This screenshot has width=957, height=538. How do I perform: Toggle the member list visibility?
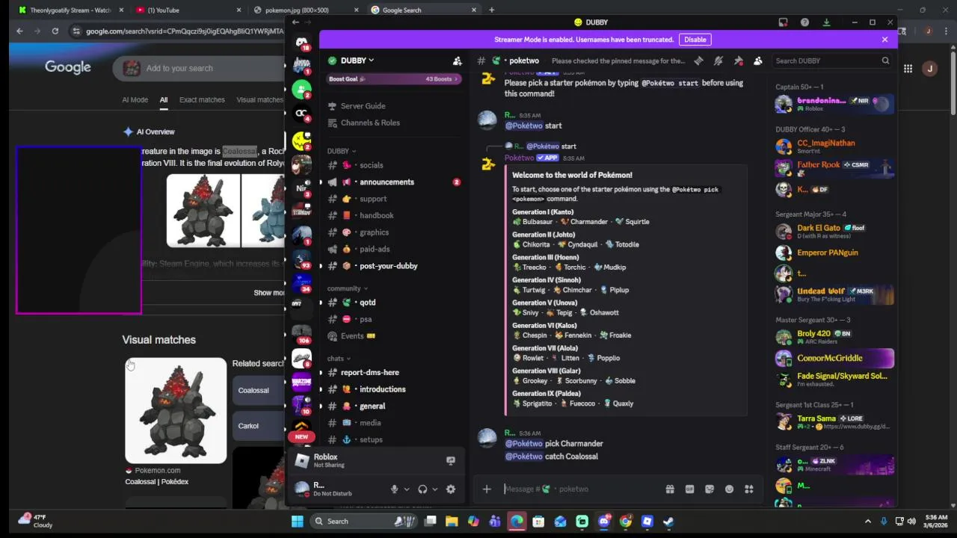pos(757,61)
